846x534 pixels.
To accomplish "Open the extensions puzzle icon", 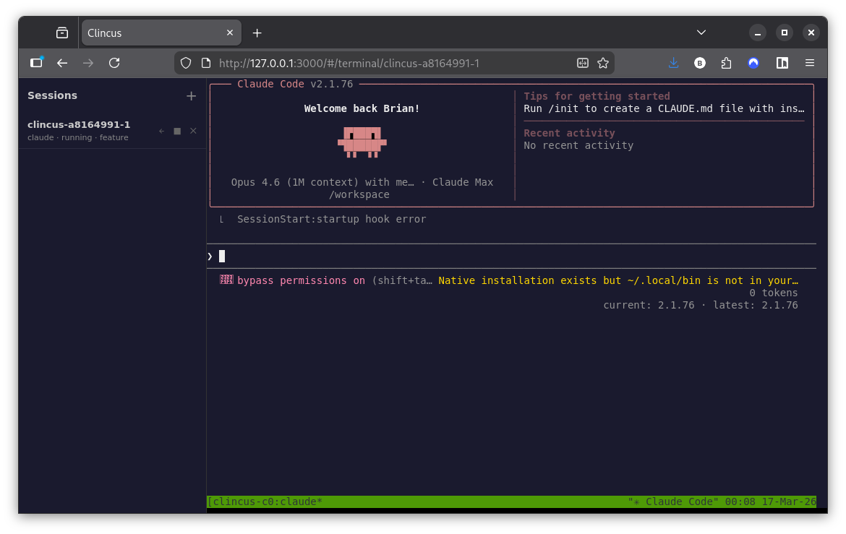I will [726, 63].
